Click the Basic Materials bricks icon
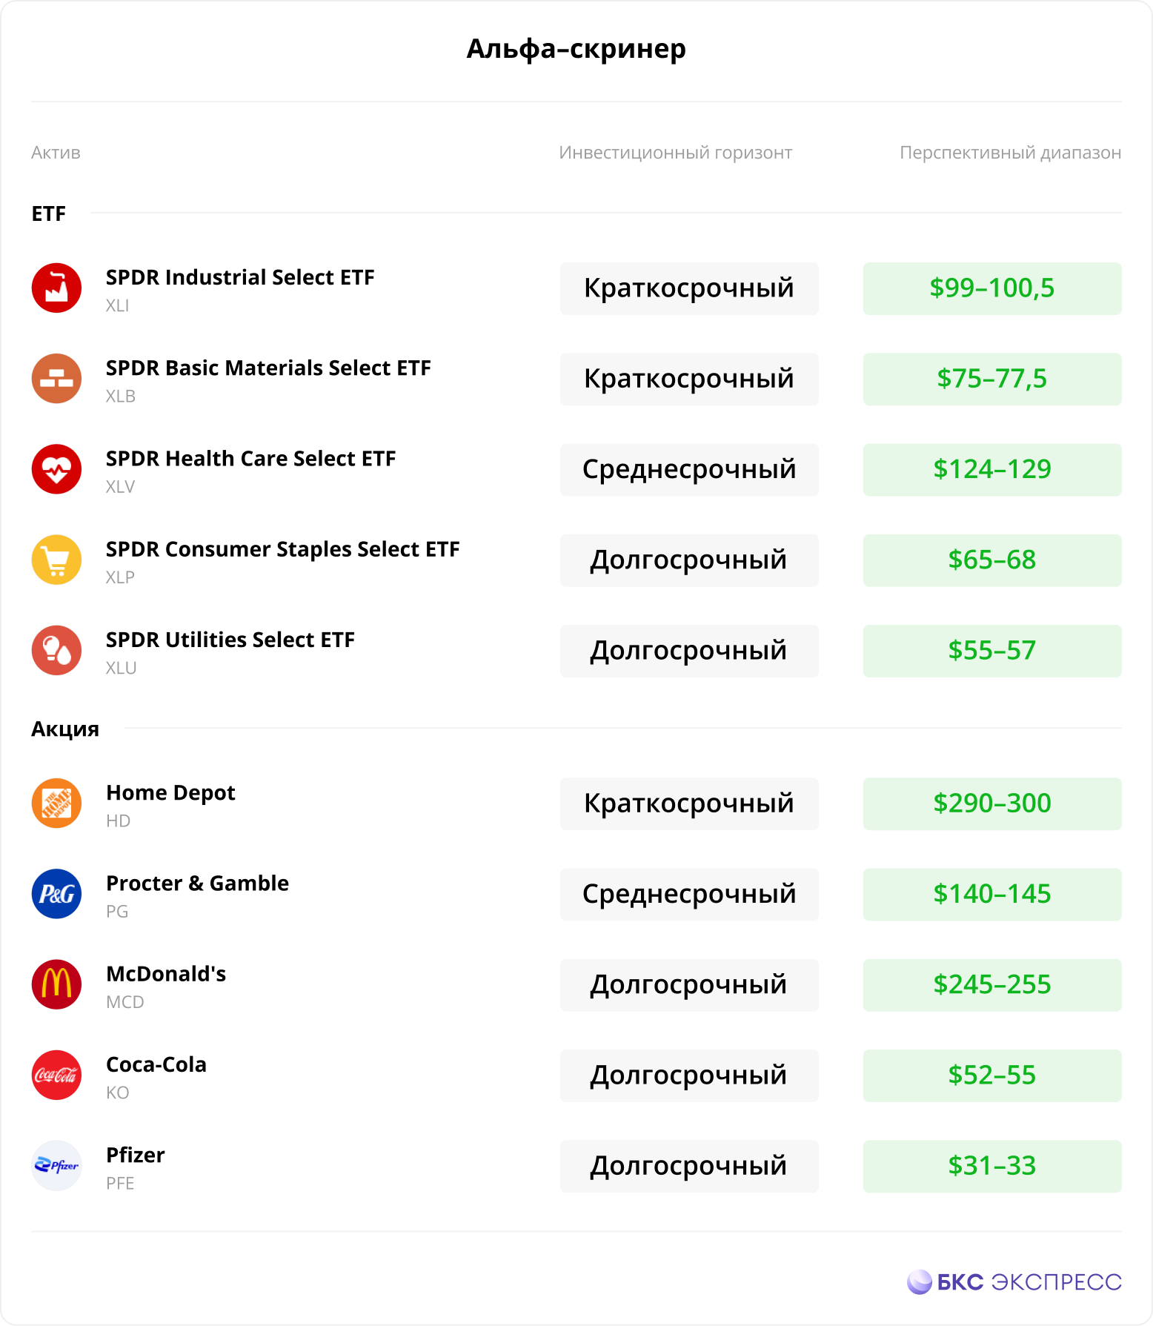Screen dimensions: 1153x1326 56,379
